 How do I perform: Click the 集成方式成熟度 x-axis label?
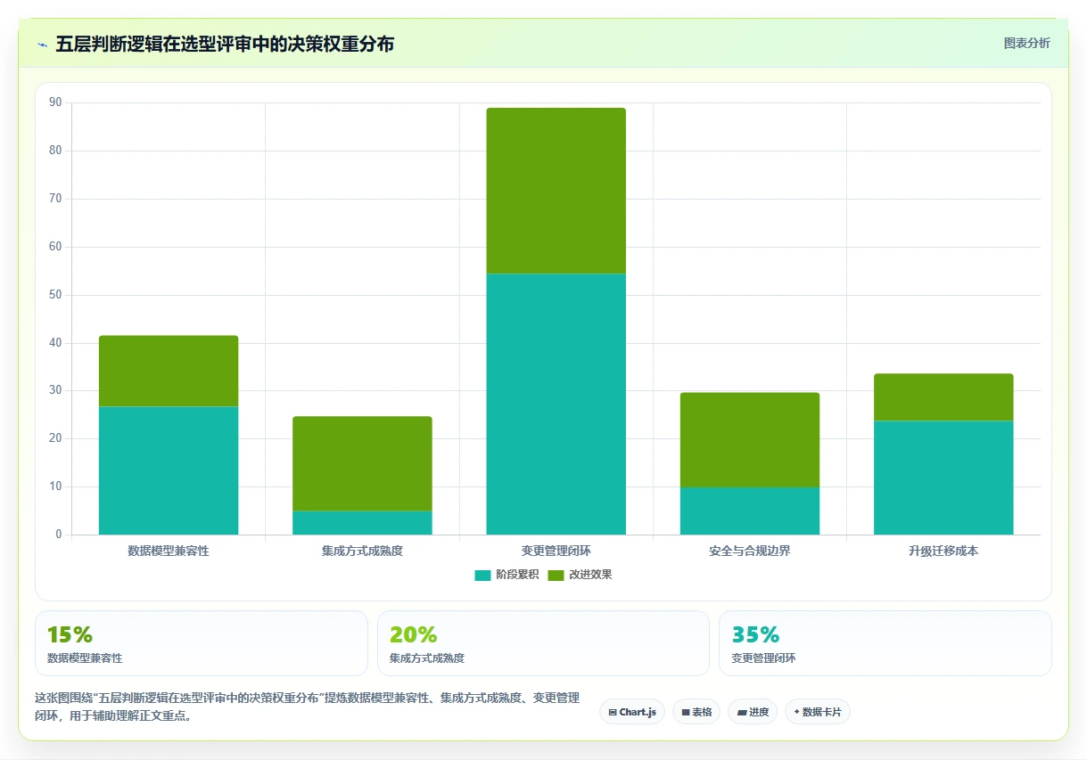[362, 552]
